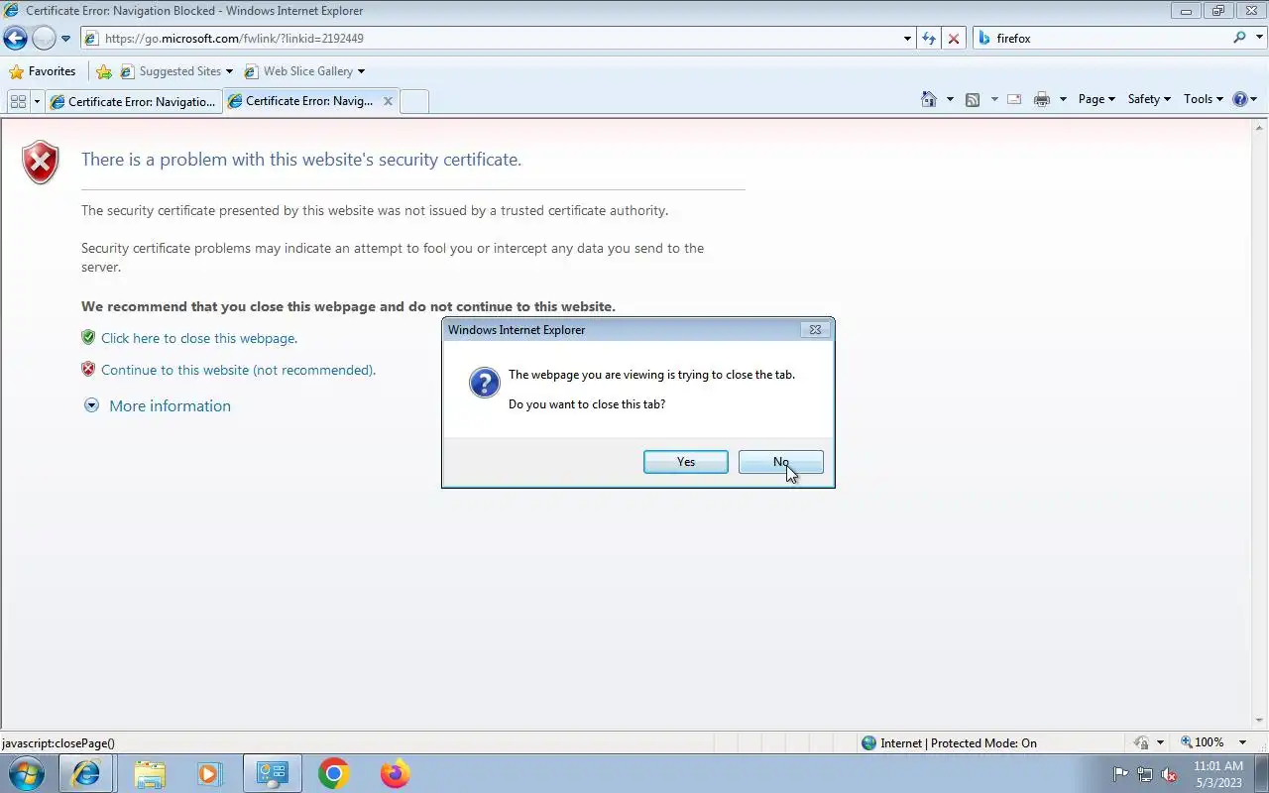This screenshot has height=793, width=1269.
Task: Click No in the close tab dialog
Action: point(781,462)
